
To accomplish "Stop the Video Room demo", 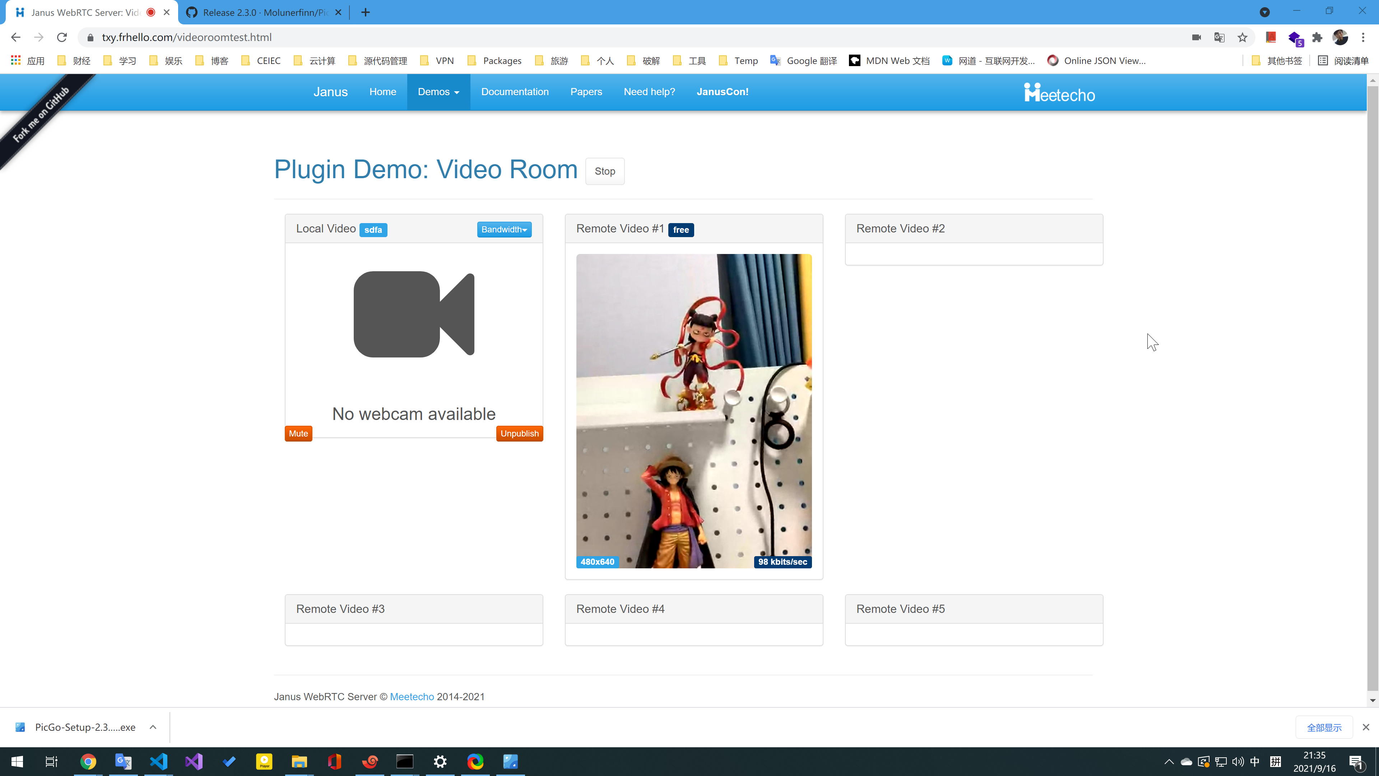I will click(604, 171).
